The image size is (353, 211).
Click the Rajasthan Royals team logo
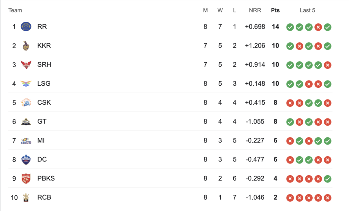[26, 27]
